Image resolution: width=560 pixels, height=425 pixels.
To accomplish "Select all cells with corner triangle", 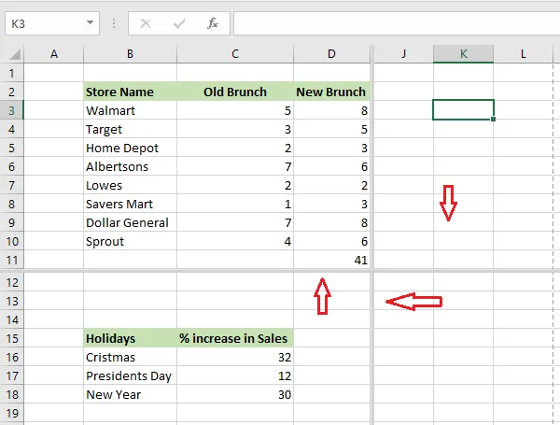I will [x=15, y=54].
